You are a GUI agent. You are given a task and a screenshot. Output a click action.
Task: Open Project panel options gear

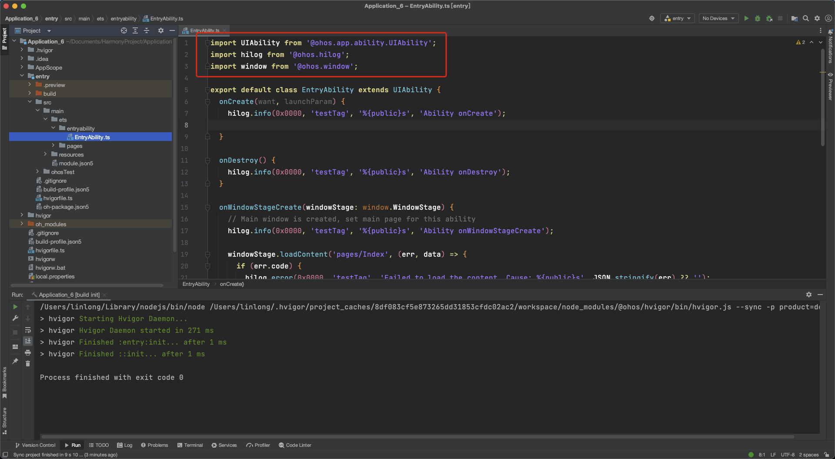pos(161,30)
